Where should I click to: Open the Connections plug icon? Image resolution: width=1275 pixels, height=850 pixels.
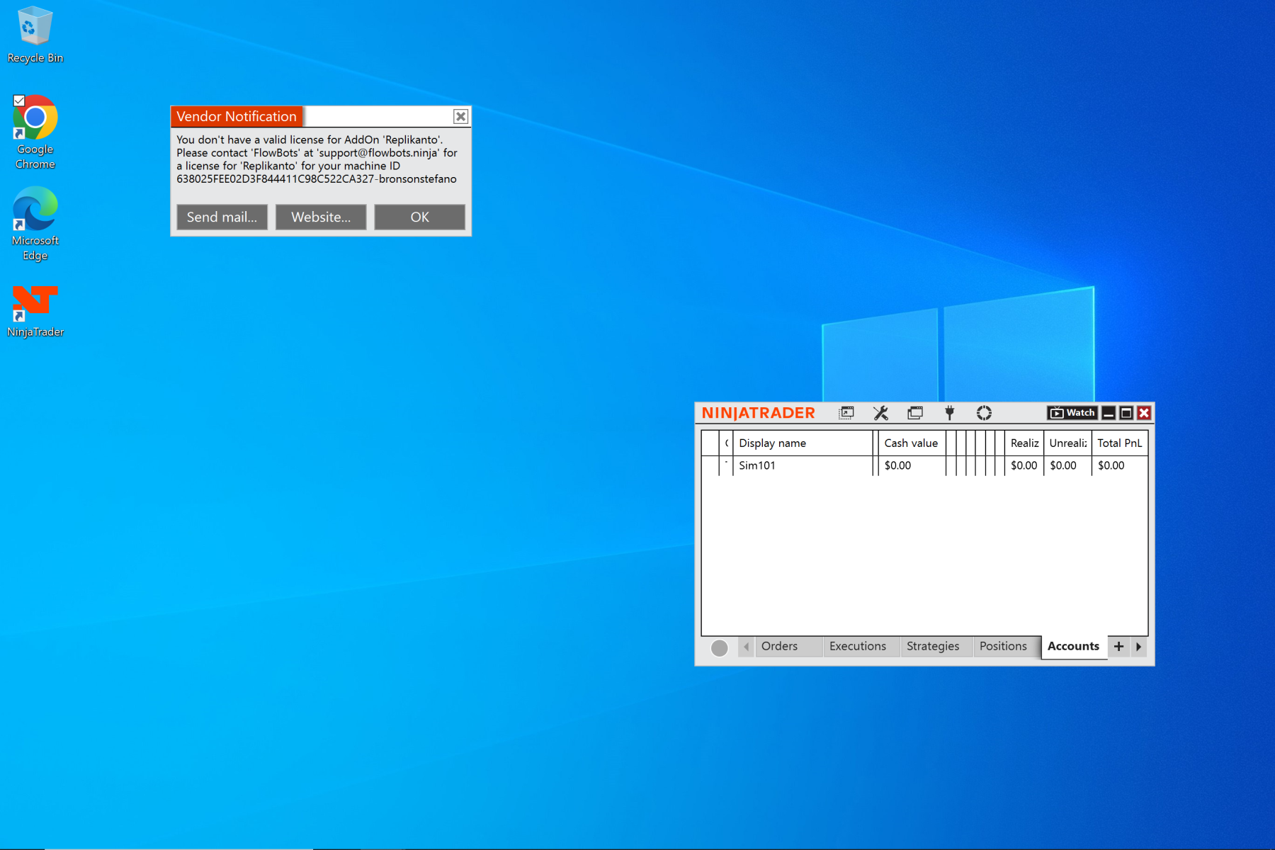(950, 413)
